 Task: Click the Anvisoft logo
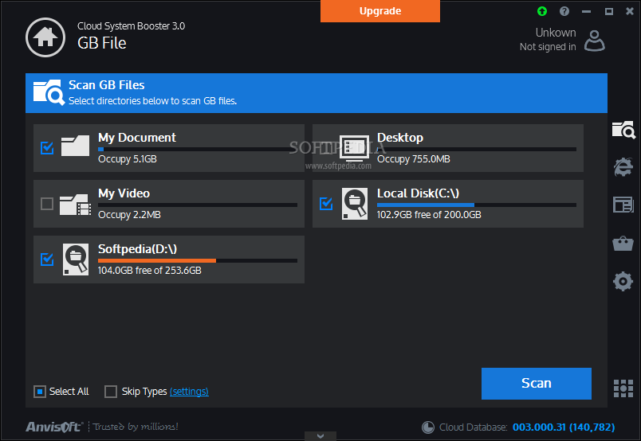pos(54,427)
